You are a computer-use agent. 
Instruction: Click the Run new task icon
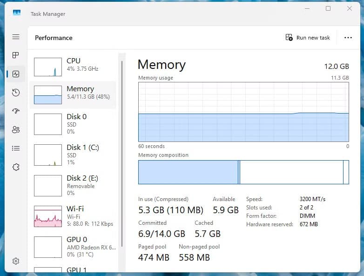tap(289, 37)
